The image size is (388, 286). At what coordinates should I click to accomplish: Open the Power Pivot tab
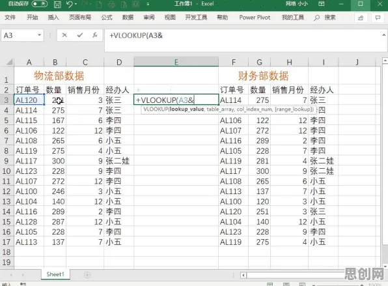point(255,18)
